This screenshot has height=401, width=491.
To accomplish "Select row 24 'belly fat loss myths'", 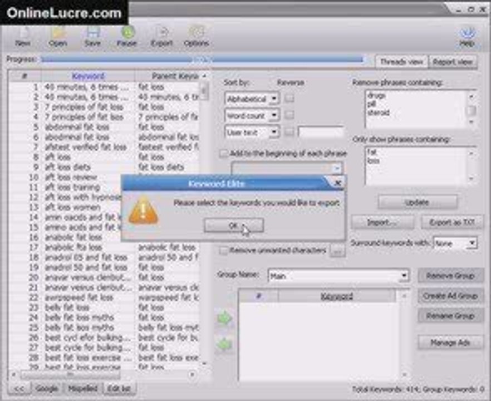I will [x=104, y=317].
